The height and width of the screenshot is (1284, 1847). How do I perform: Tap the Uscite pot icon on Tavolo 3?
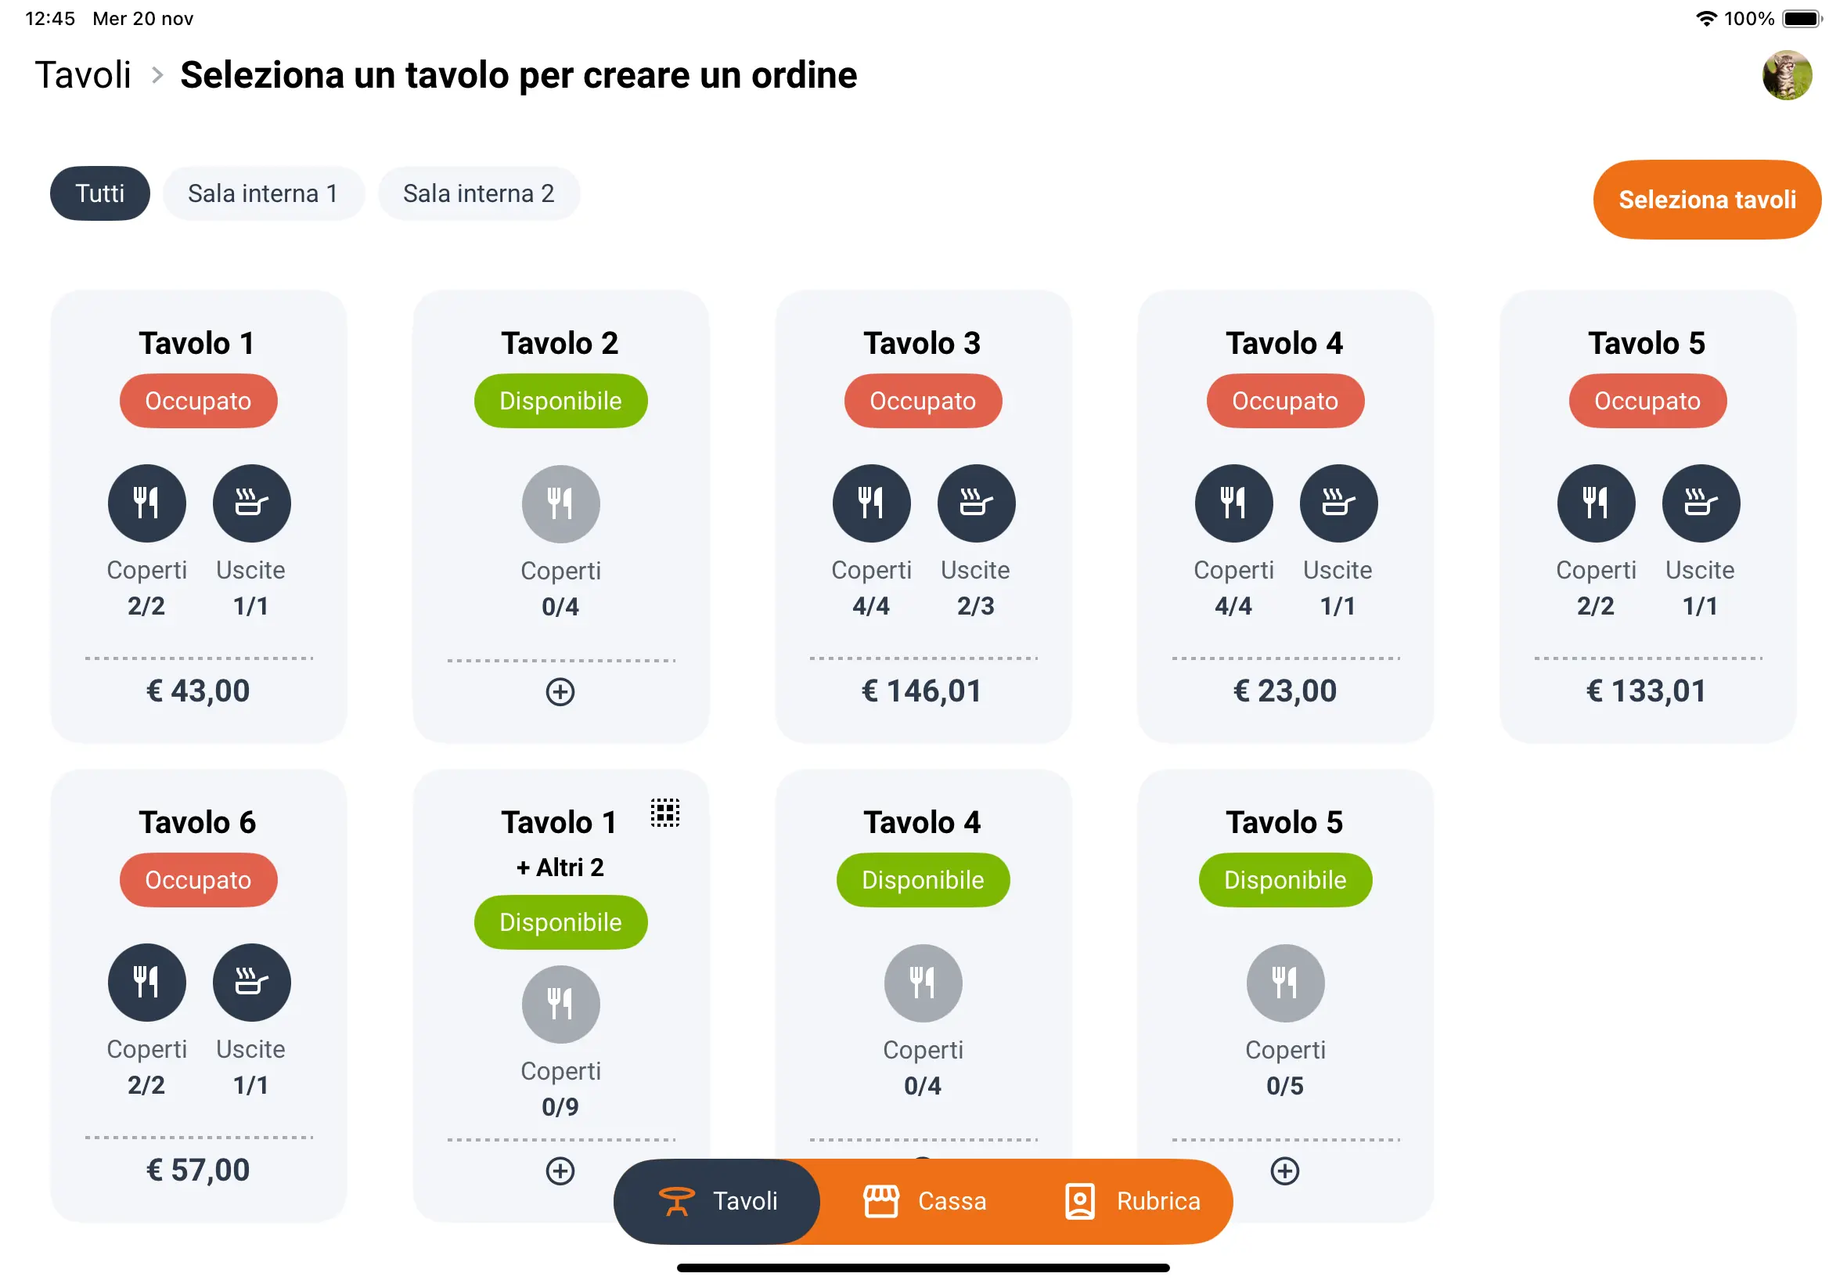tap(975, 503)
